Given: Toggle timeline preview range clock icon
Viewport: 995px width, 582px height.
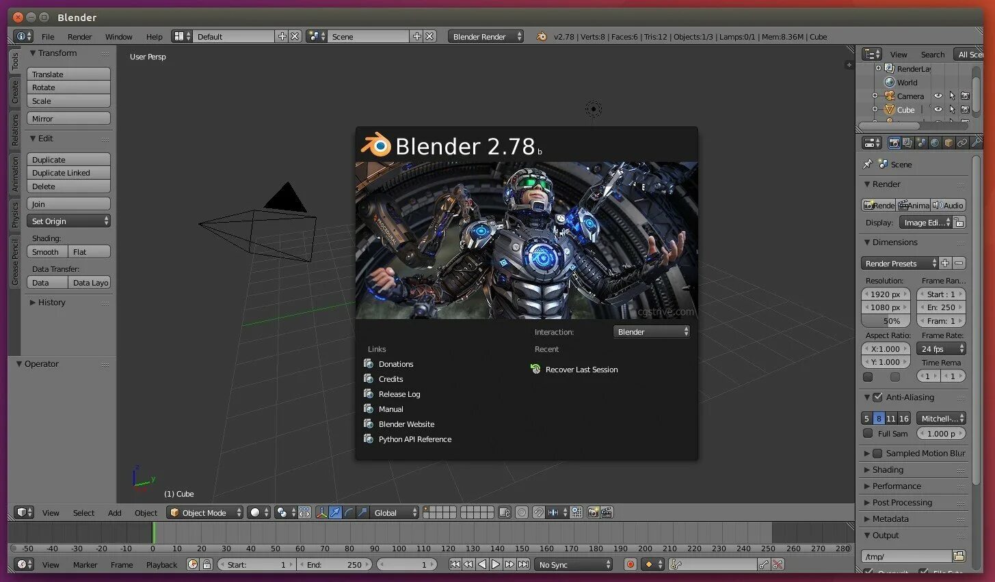Looking at the screenshot, I should tap(193, 564).
